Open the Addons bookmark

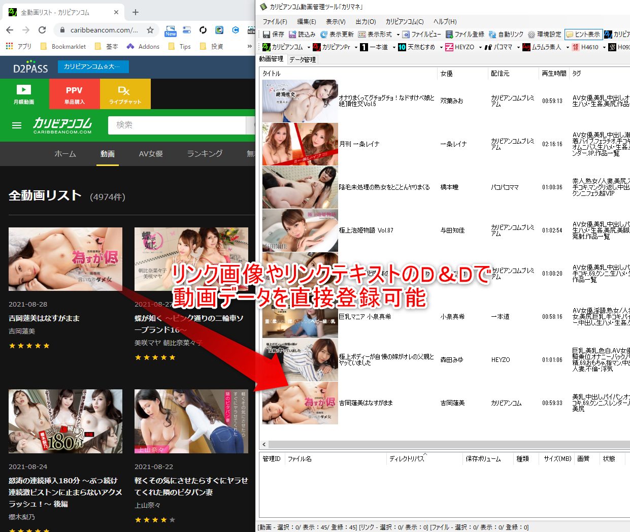pos(143,46)
